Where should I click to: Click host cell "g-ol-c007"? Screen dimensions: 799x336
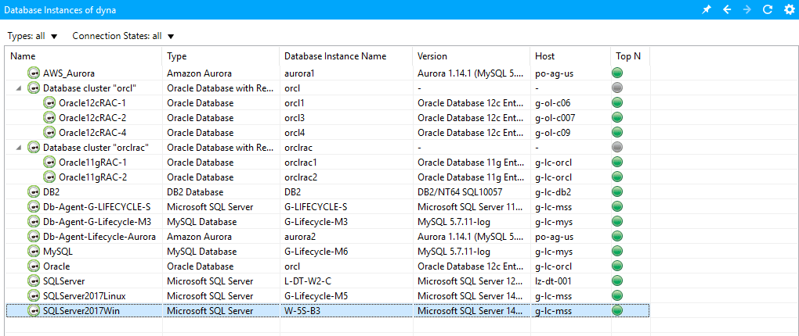[x=555, y=118]
